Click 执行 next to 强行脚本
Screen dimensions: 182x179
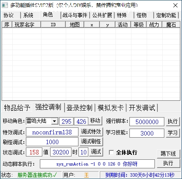click(x=173, y=121)
